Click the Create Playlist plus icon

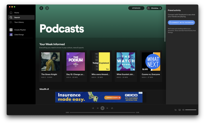(11, 30)
